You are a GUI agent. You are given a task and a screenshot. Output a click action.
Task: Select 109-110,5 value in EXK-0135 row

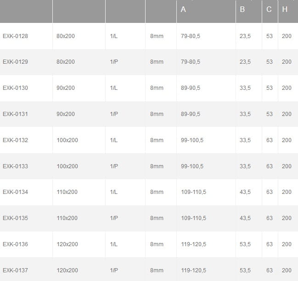(x=193, y=218)
